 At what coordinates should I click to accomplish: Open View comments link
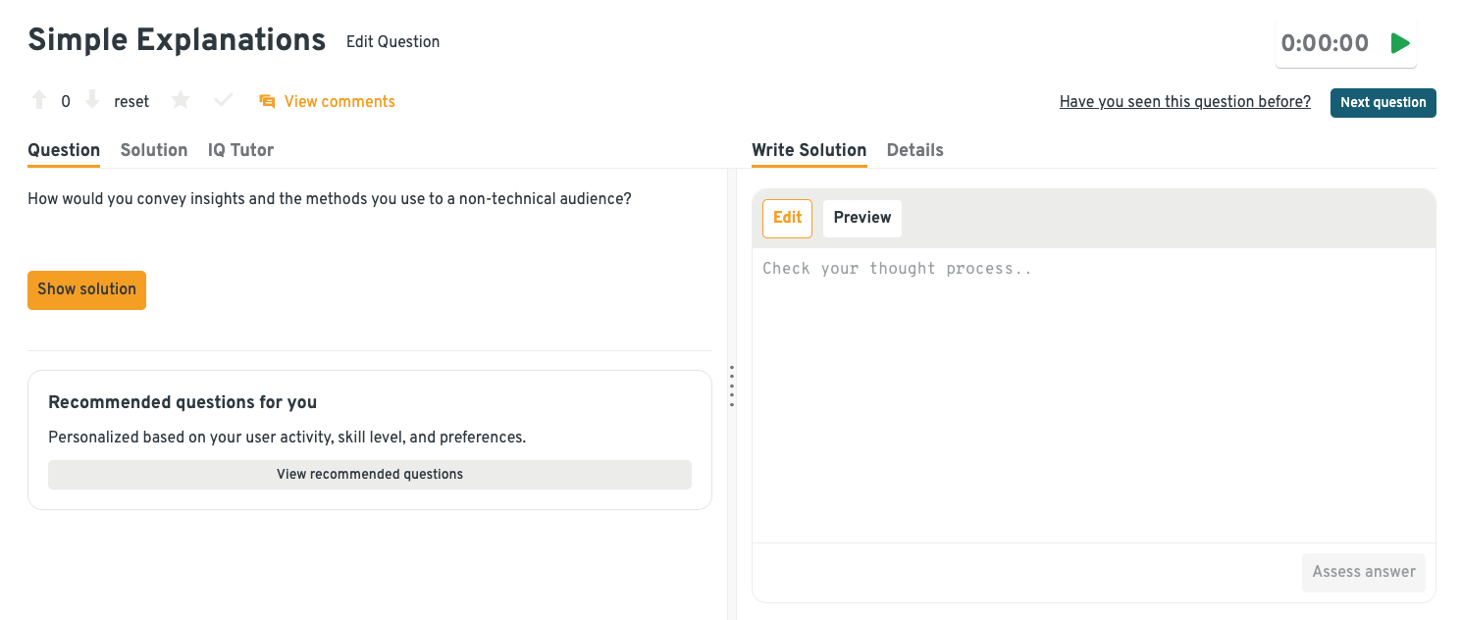pos(339,101)
